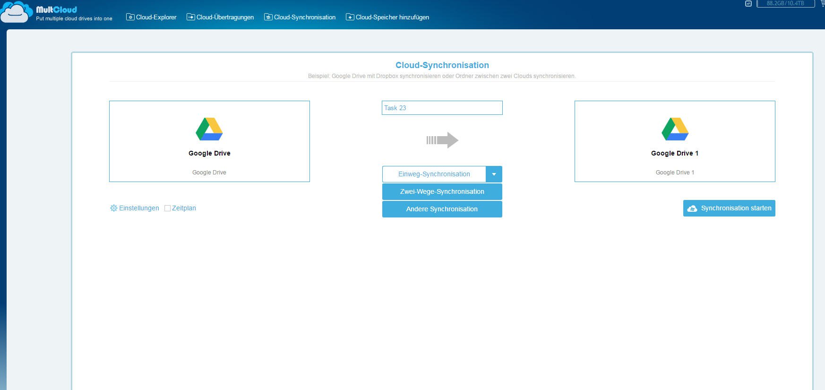Screen dimensions: 825x390
Task: Choose Andere Synchronisation from the list
Action: [x=442, y=209]
